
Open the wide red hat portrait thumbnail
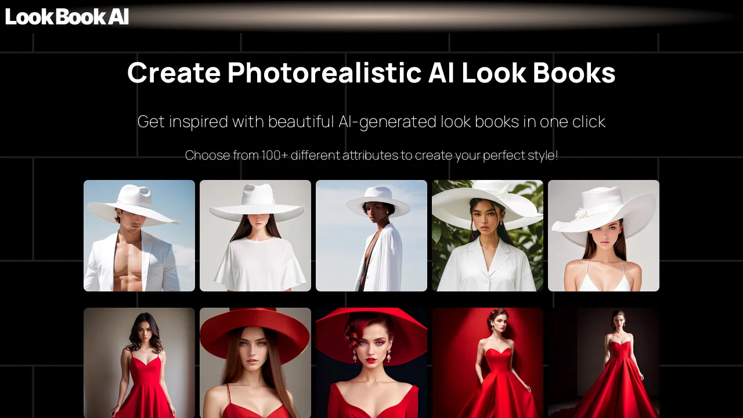click(255, 363)
